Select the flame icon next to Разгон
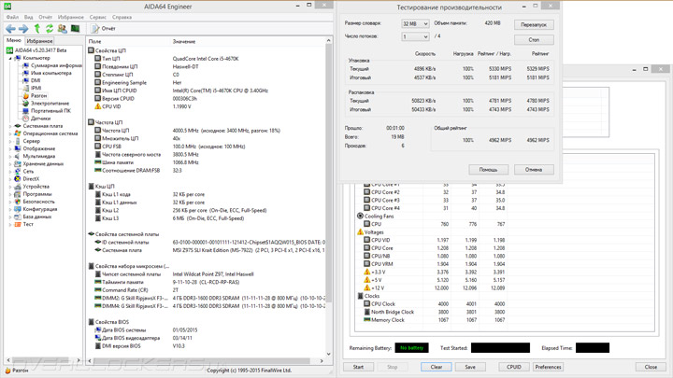673x378 pixels. pos(26,95)
